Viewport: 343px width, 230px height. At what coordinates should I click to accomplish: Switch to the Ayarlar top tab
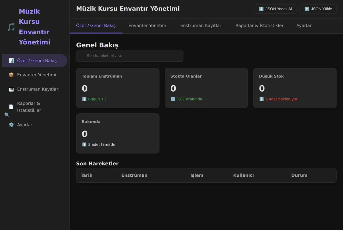304,26
